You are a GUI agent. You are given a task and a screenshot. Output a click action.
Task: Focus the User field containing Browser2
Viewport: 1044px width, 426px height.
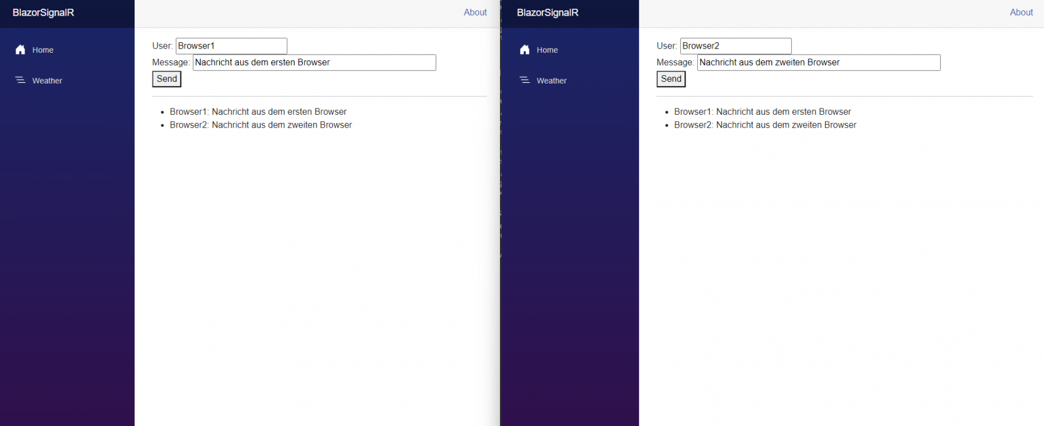click(736, 46)
